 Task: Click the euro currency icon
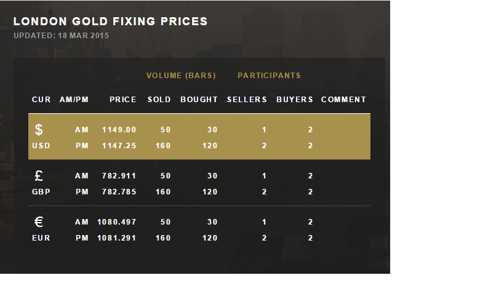coord(39,222)
